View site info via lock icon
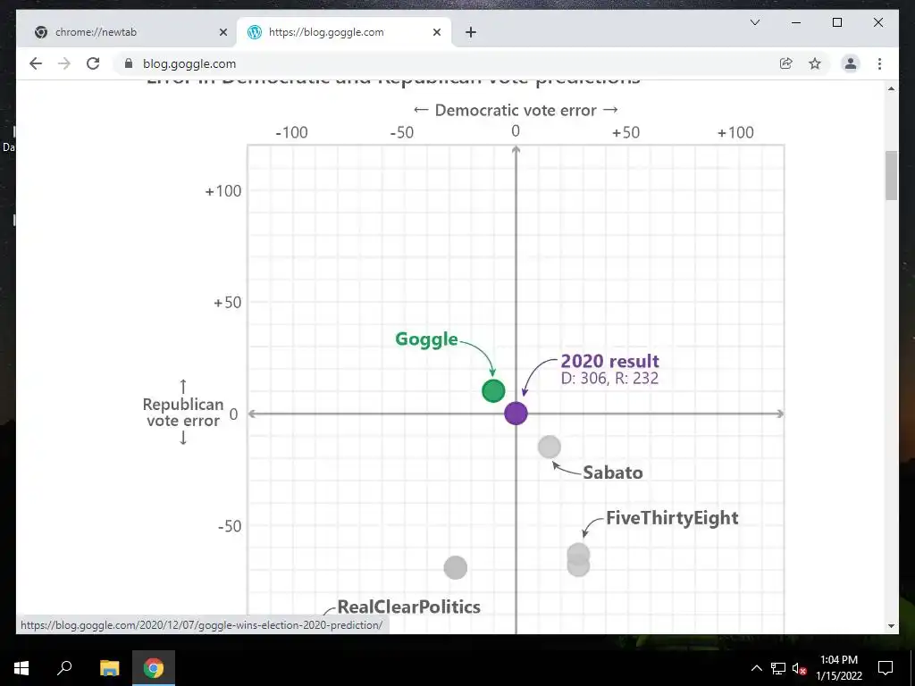915x686 pixels. pos(129,63)
